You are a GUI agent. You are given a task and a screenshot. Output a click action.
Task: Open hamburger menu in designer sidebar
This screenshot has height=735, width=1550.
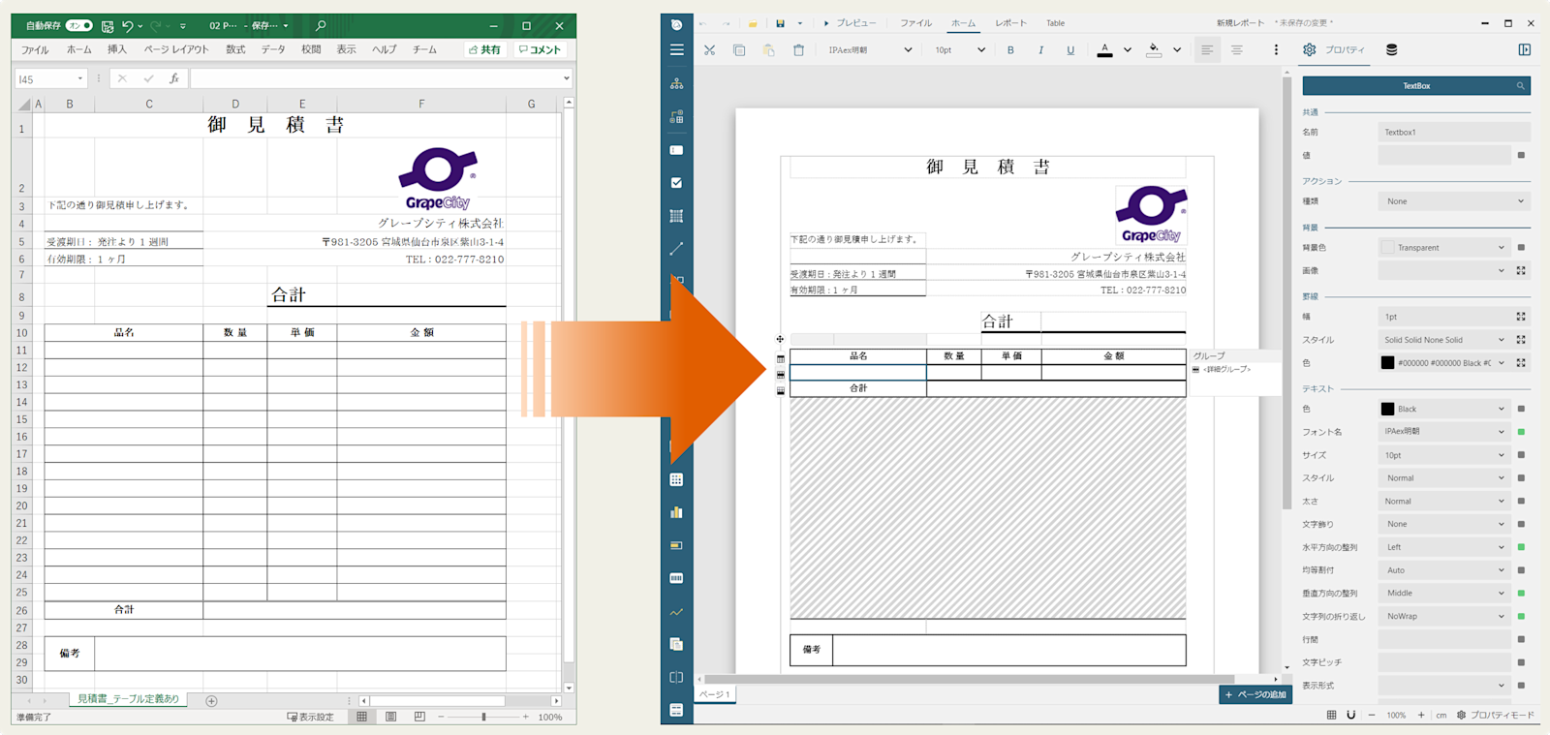[x=676, y=49]
